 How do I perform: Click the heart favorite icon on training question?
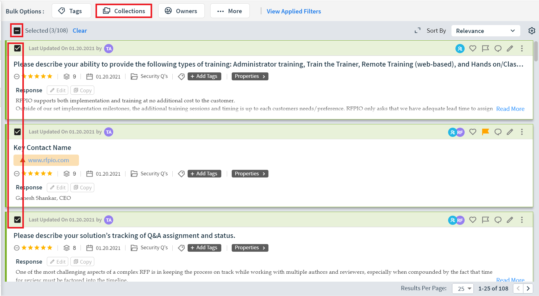click(x=473, y=48)
